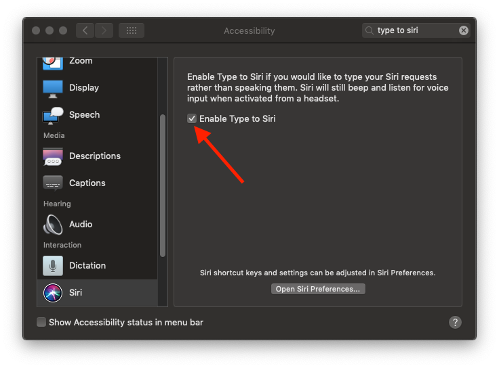This screenshot has width=499, height=368.
Task: Click the Siri icon in sidebar
Action: coord(53,293)
